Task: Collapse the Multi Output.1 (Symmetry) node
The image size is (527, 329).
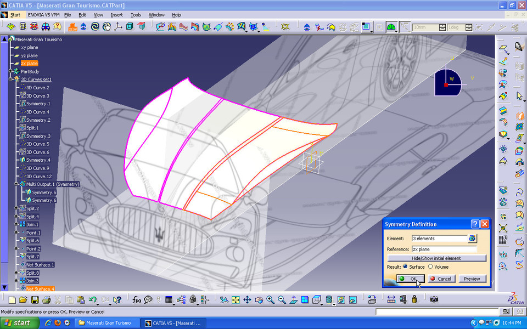Action: coord(16,184)
